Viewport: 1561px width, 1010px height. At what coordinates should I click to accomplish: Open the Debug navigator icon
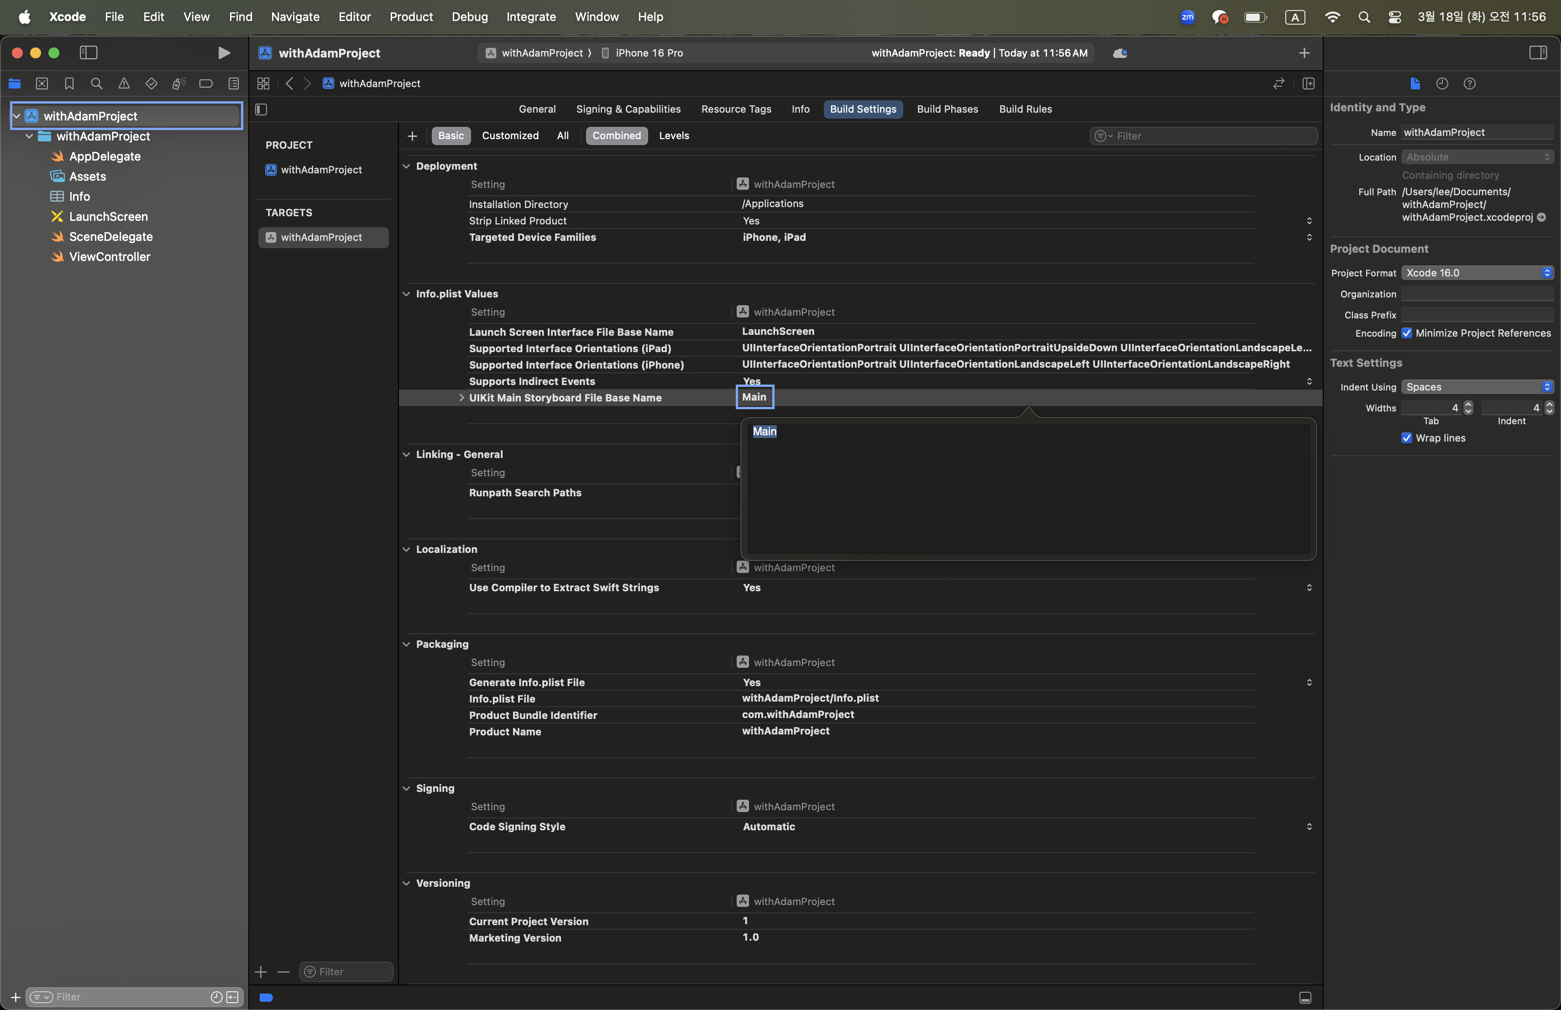[178, 83]
